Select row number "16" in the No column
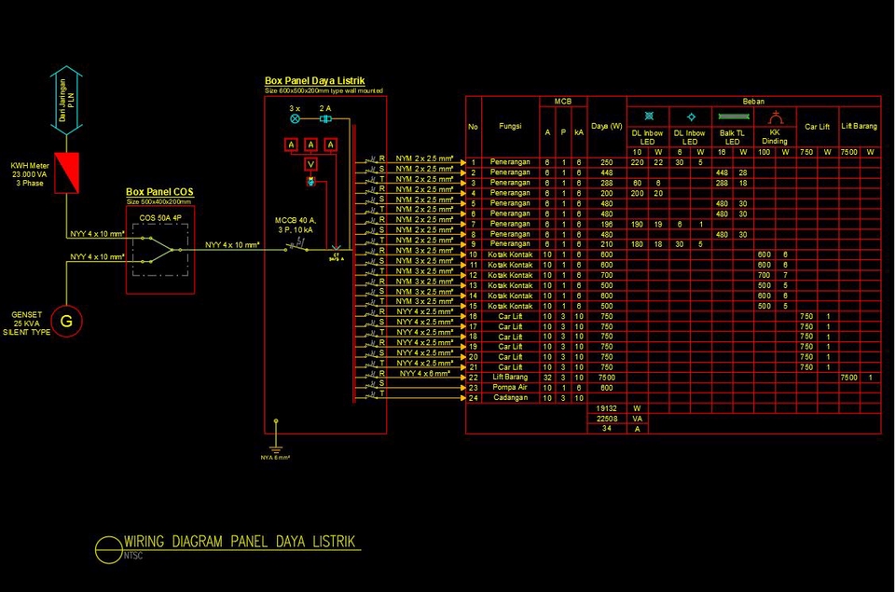Image resolution: width=895 pixels, height=592 pixels. [x=474, y=316]
